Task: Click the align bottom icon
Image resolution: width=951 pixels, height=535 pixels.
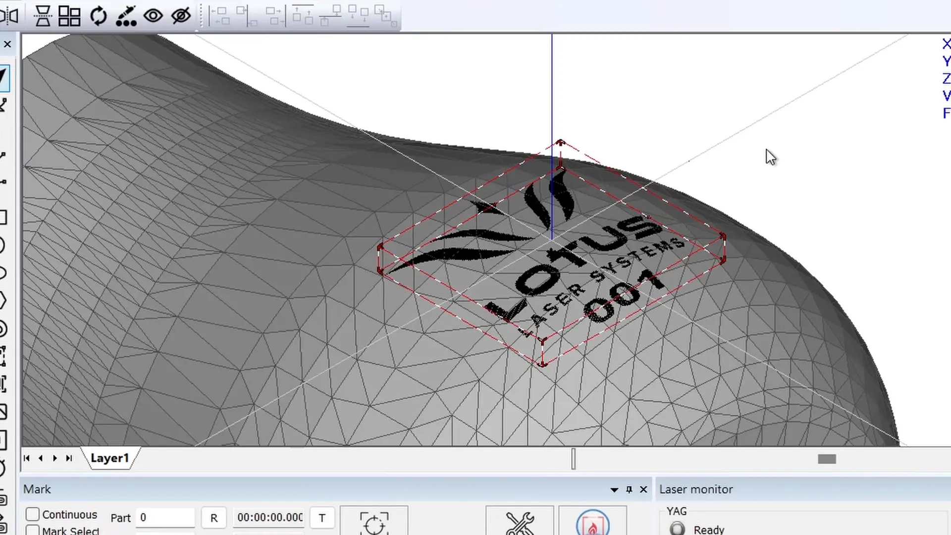Action: click(x=358, y=16)
